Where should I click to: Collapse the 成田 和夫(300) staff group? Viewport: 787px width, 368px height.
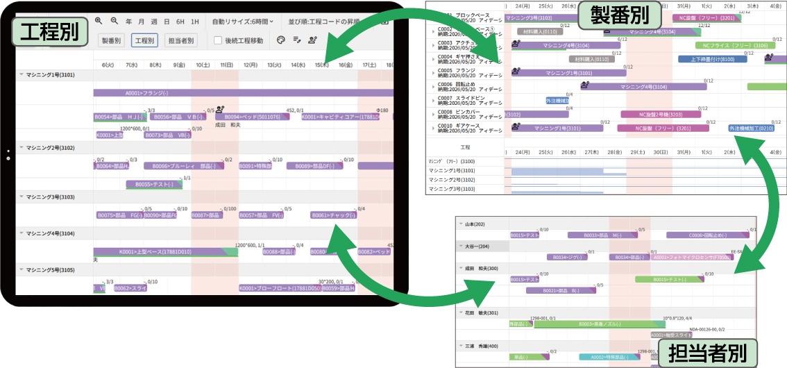coord(461,268)
